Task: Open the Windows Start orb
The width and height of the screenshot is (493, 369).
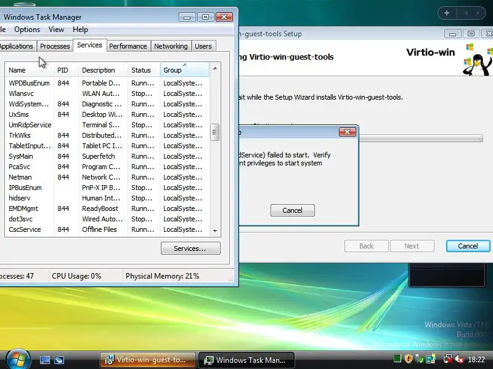Action: 18,359
